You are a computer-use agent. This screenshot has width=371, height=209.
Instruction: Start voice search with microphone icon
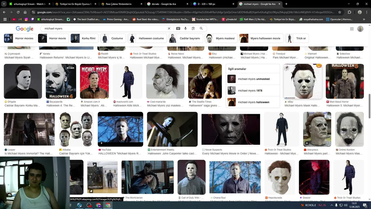(185, 28)
